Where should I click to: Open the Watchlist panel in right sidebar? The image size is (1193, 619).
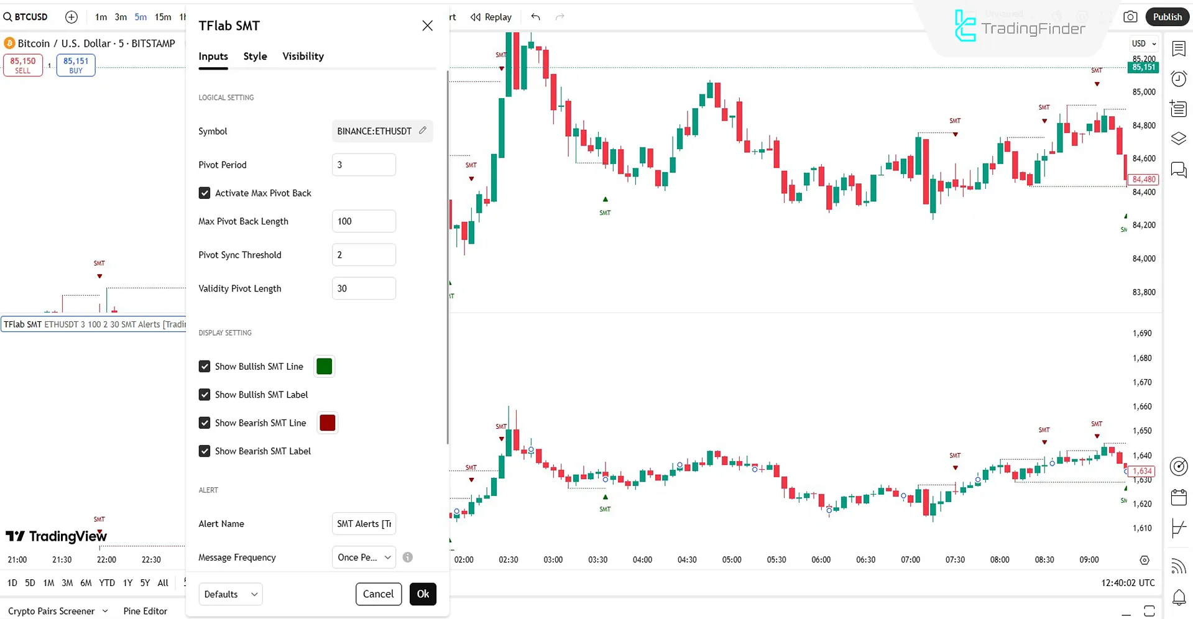[x=1178, y=49]
